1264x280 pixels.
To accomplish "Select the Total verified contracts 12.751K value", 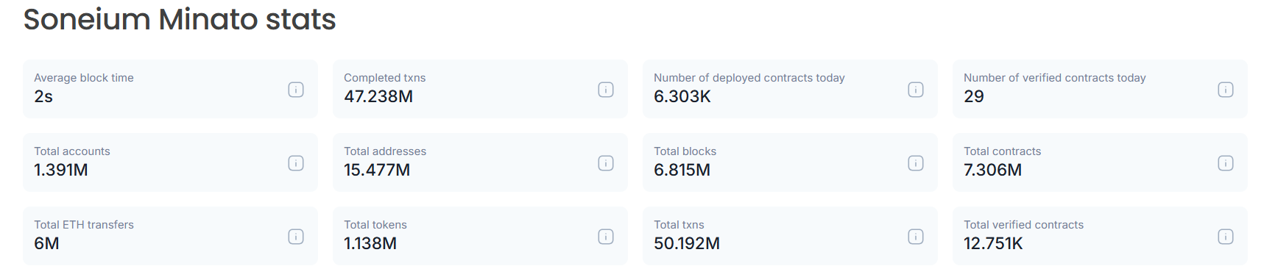I will point(993,243).
